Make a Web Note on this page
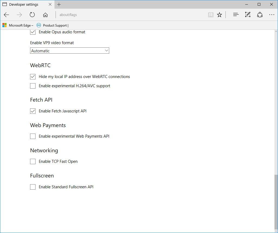278x233 pixels. coord(247,15)
